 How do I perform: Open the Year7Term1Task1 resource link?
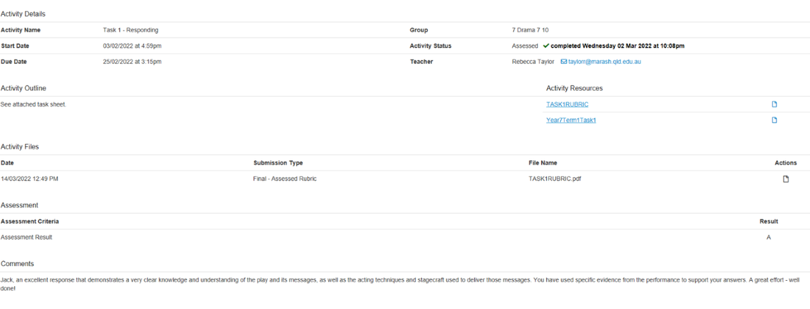click(570, 121)
